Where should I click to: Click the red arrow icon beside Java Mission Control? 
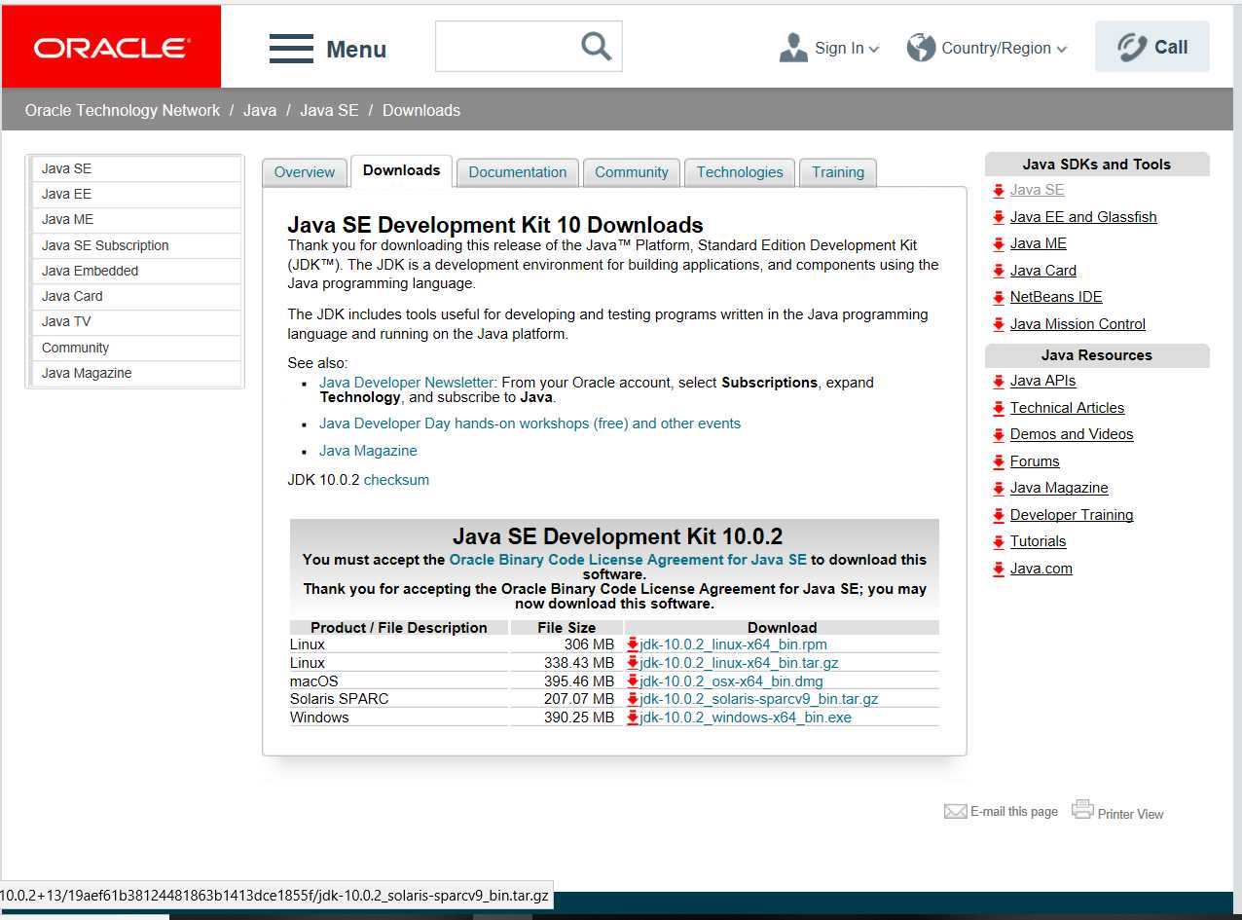999,324
